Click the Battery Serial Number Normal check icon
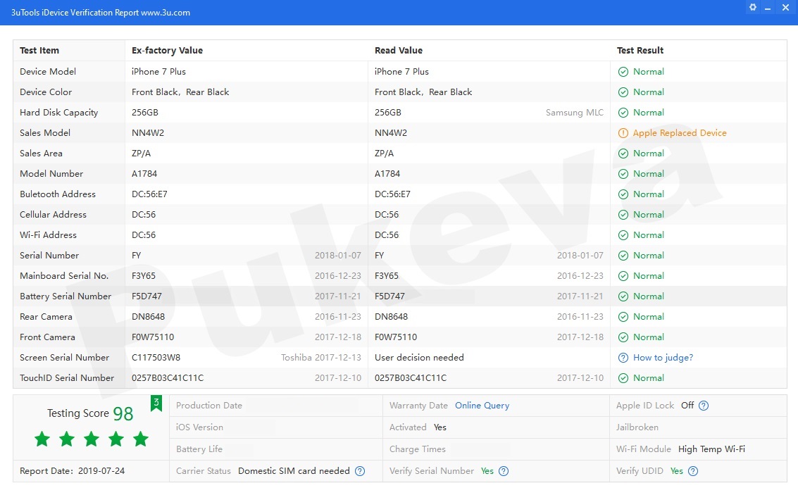The image size is (798, 488). click(623, 296)
